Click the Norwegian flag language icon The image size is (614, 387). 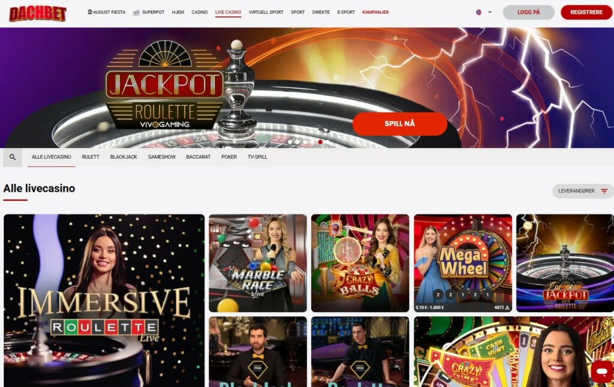pyautogui.click(x=478, y=12)
